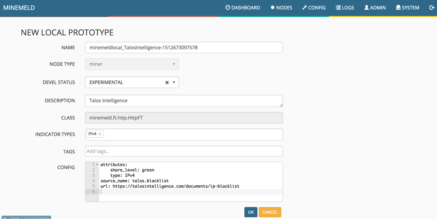Clear the EXPERIMENTAL devel status selection
The height and width of the screenshot is (219, 437).
[167, 83]
